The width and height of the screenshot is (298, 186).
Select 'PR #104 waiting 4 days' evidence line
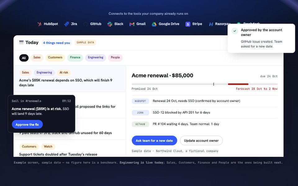click(186, 124)
